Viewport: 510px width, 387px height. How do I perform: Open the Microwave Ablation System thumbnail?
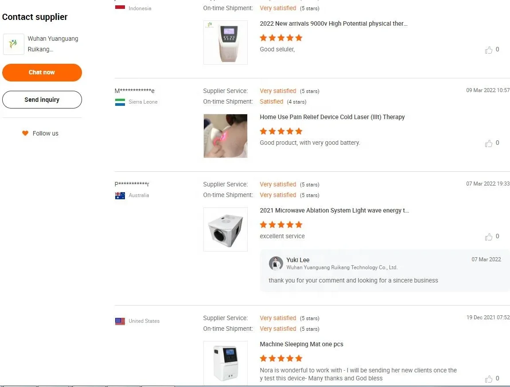pyautogui.click(x=226, y=229)
